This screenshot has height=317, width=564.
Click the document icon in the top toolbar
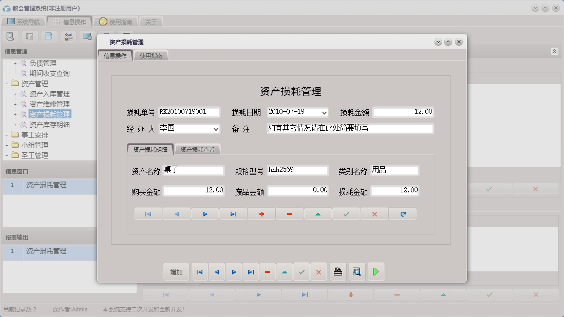point(49,36)
